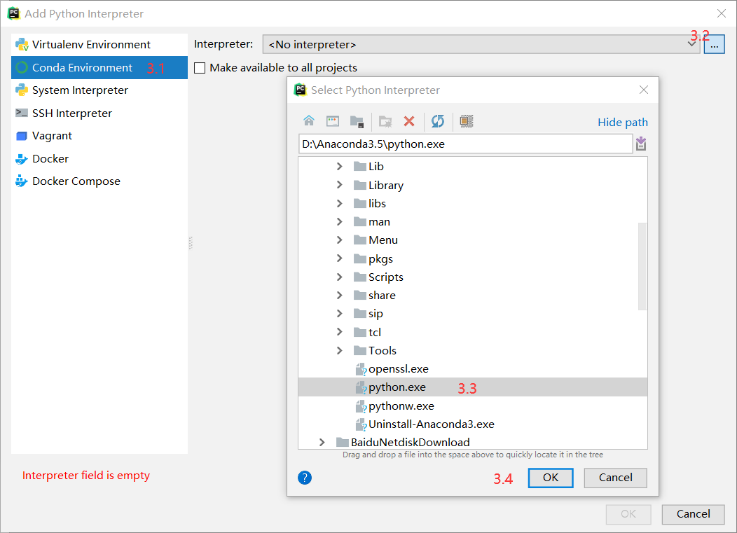737x533 pixels.
Task: Expand the BaiduNetdiskDownload folder
Action: 322,442
